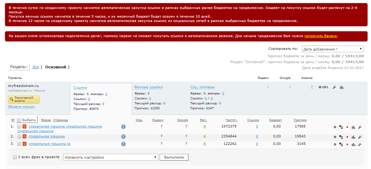Open the 'Сортировать по' dropdown
This screenshot has width=371, height=169.
click(x=333, y=49)
